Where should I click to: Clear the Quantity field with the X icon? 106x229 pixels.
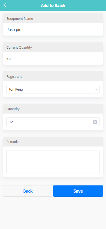[95, 122]
